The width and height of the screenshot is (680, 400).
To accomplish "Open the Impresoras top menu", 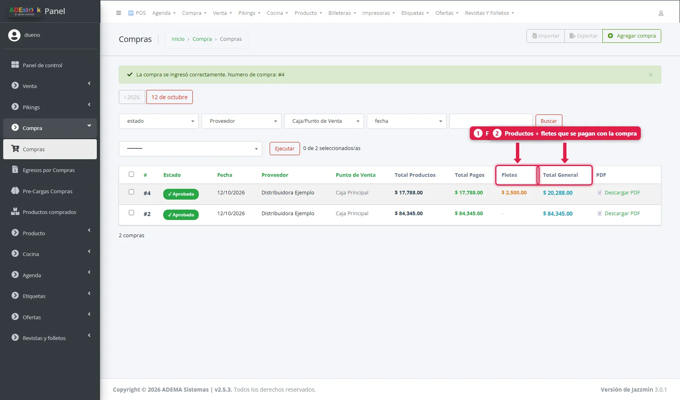I will pos(378,13).
